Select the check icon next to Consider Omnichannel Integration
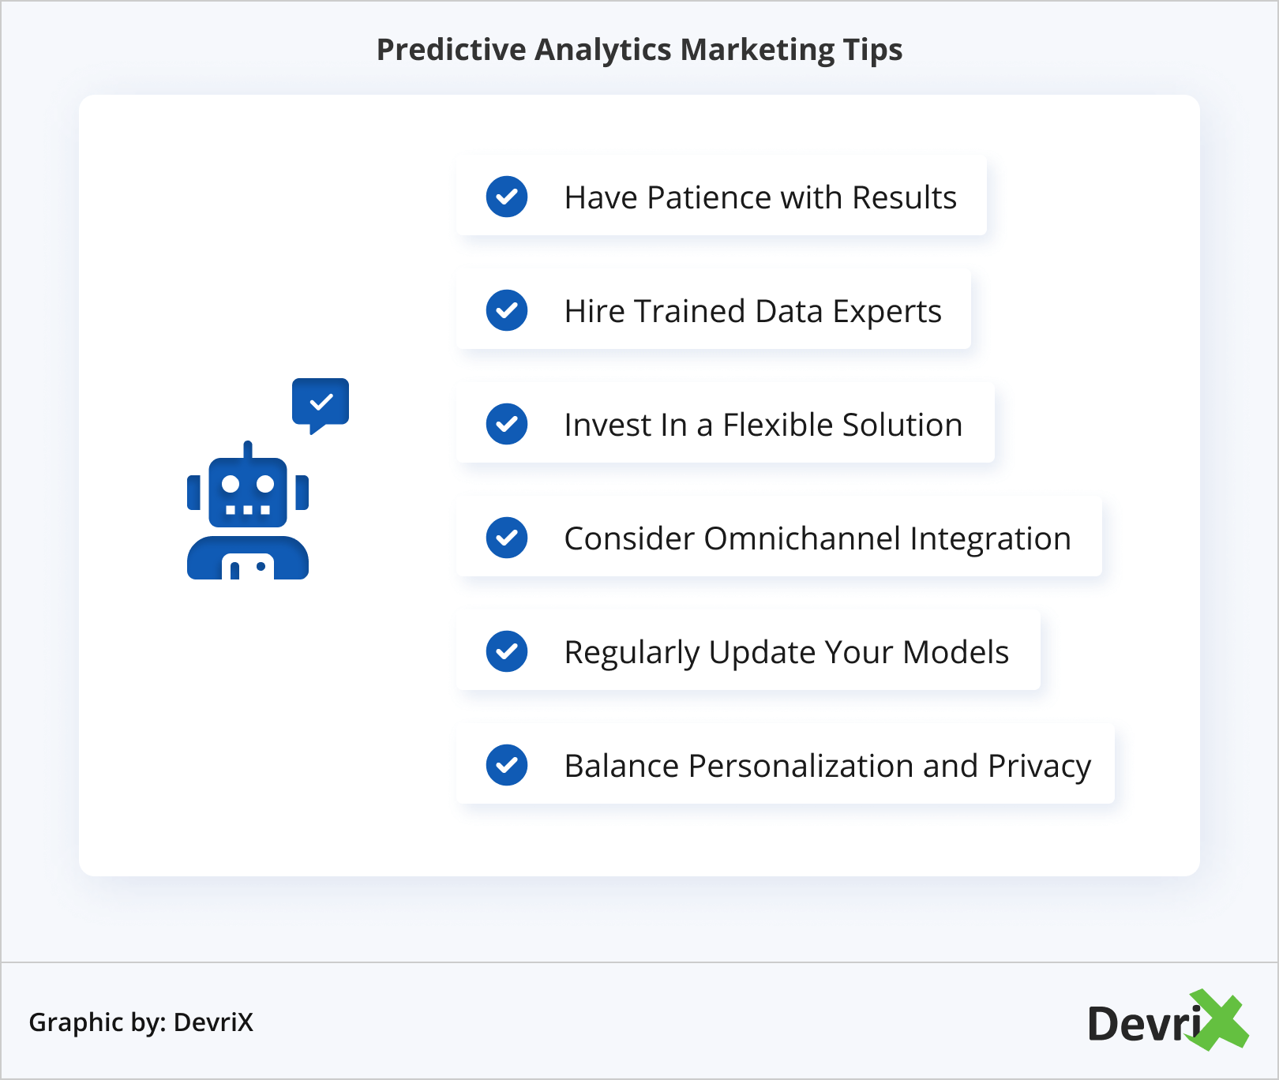Screen dimensions: 1279x1080 507,538
